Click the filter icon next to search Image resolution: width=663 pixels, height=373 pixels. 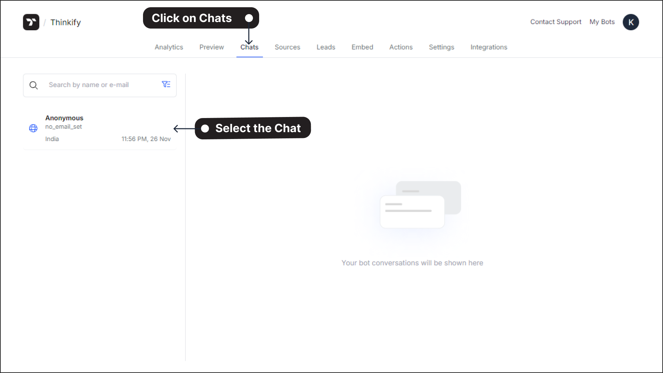click(x=166, y=85)
